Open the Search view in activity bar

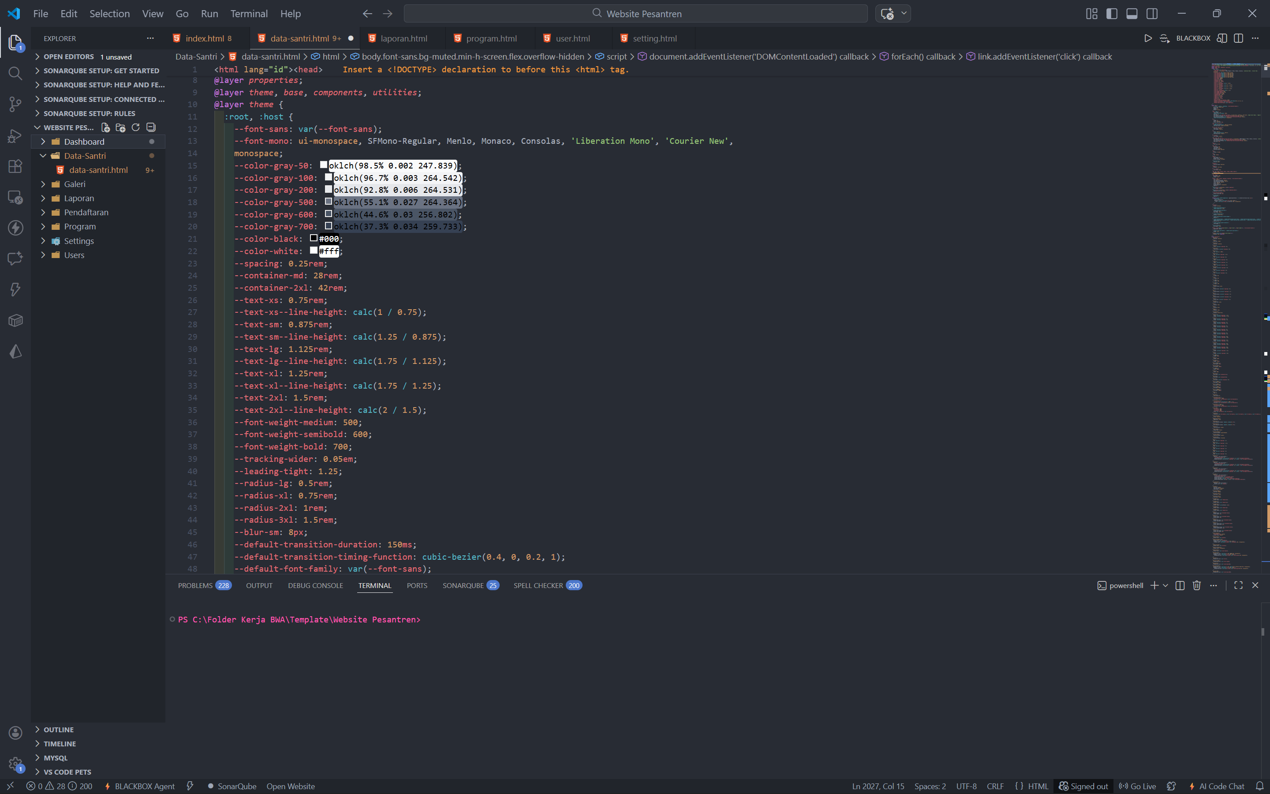[x=15, y=73]
